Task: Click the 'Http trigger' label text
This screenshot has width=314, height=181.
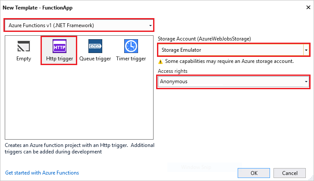Action: pos(60,59)
